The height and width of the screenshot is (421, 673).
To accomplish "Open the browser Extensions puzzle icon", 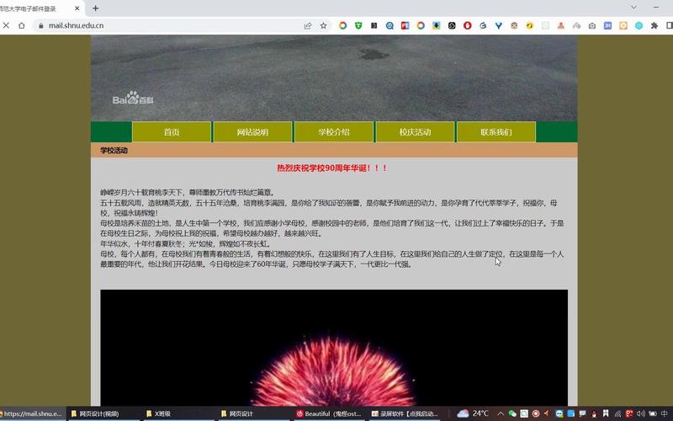I will tap(654, 26).
